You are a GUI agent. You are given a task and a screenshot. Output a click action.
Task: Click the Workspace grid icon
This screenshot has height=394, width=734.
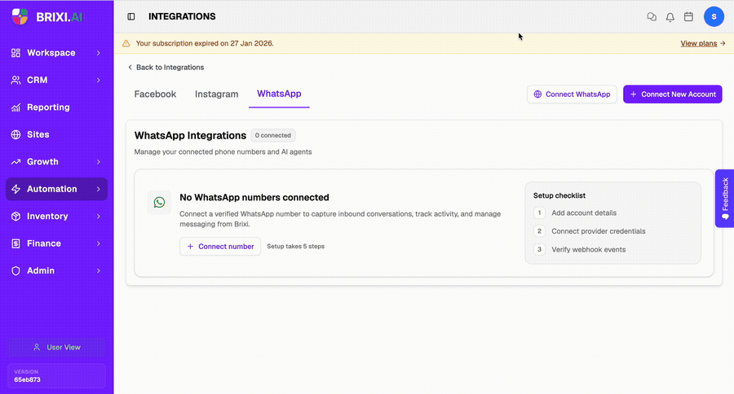[x=16, y=53]
